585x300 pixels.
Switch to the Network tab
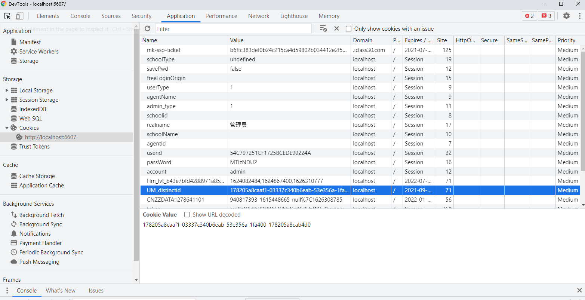coord(259,16)
